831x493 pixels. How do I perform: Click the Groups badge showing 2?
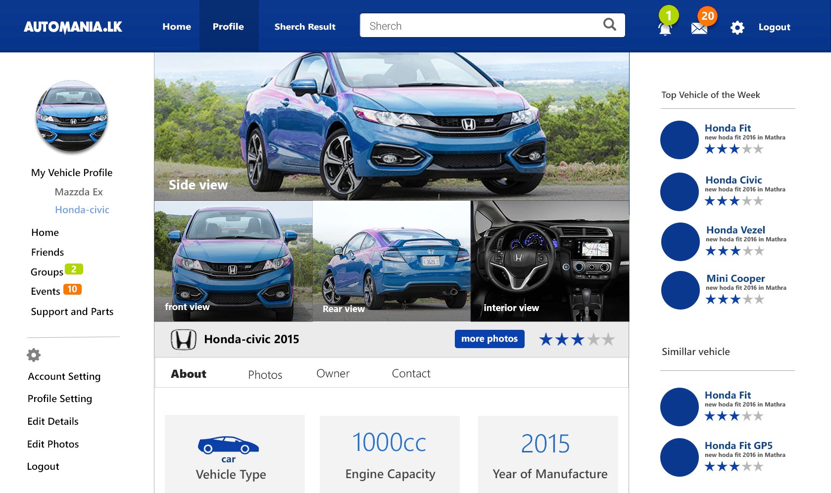click(x=74, y=269)
